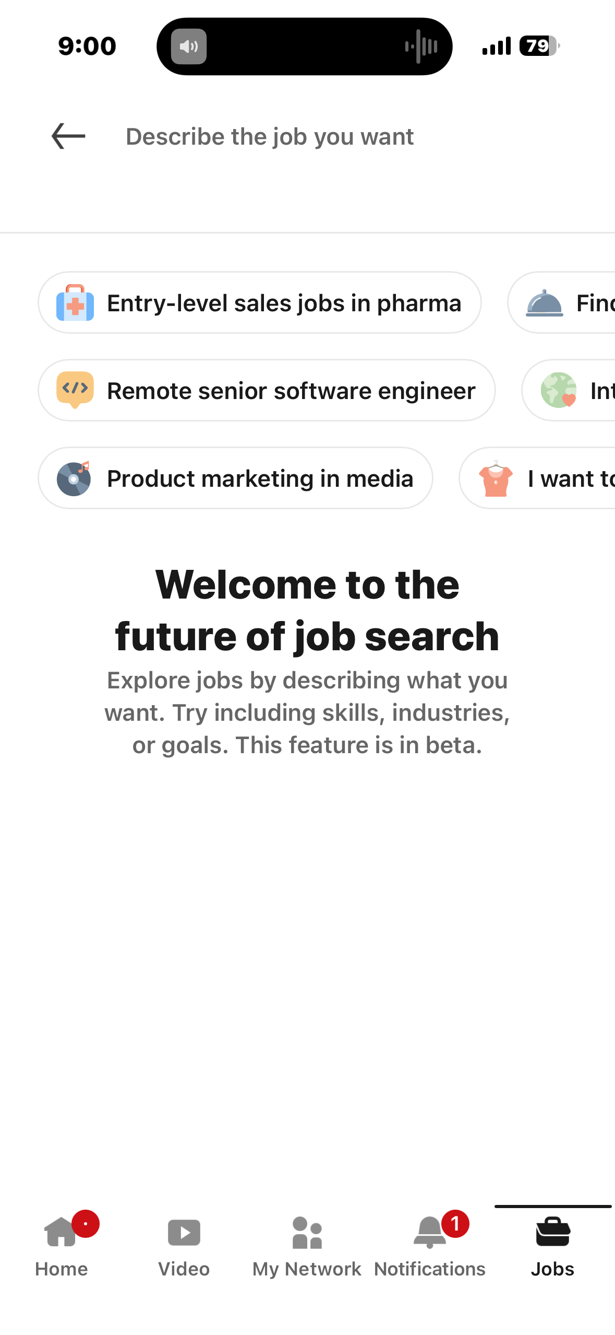The image size is (615, 1335).
Task: Open Notifications tab with badge
Action: [430, 1246]
